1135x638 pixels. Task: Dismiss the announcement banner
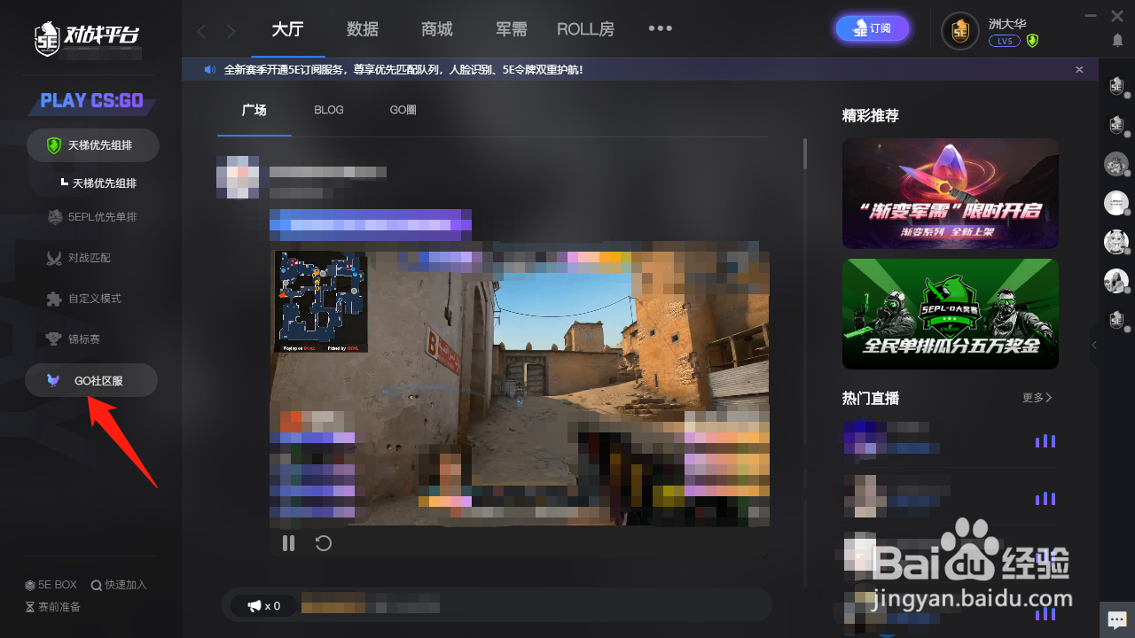point(1079,69)
